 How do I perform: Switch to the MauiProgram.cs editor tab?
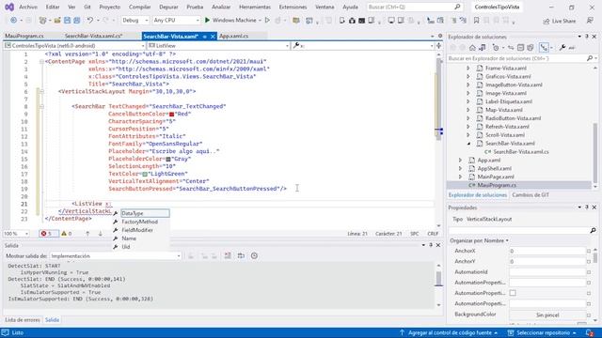(x=24, y=36)
